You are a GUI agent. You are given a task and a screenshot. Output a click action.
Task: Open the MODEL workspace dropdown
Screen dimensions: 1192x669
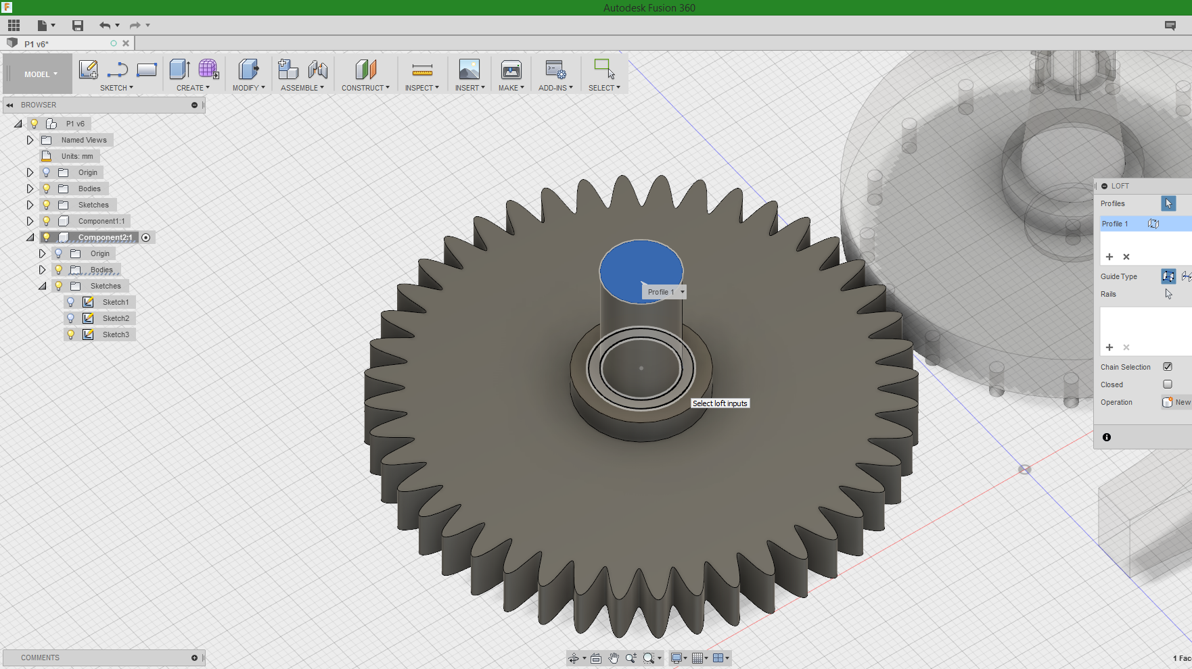tap(41, 74)
